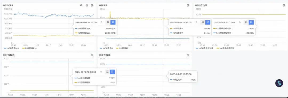Viewport: 288px width, 98px height.
Task: Click the target/focus icon in HSF QPS panel header
Action: pos(87,5)
